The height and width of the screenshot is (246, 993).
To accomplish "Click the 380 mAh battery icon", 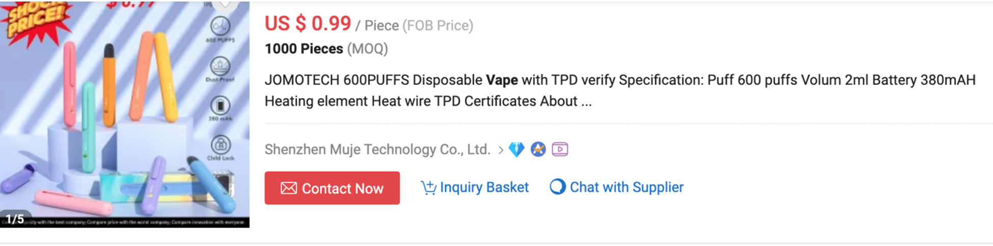I will (x=220, y=106).
